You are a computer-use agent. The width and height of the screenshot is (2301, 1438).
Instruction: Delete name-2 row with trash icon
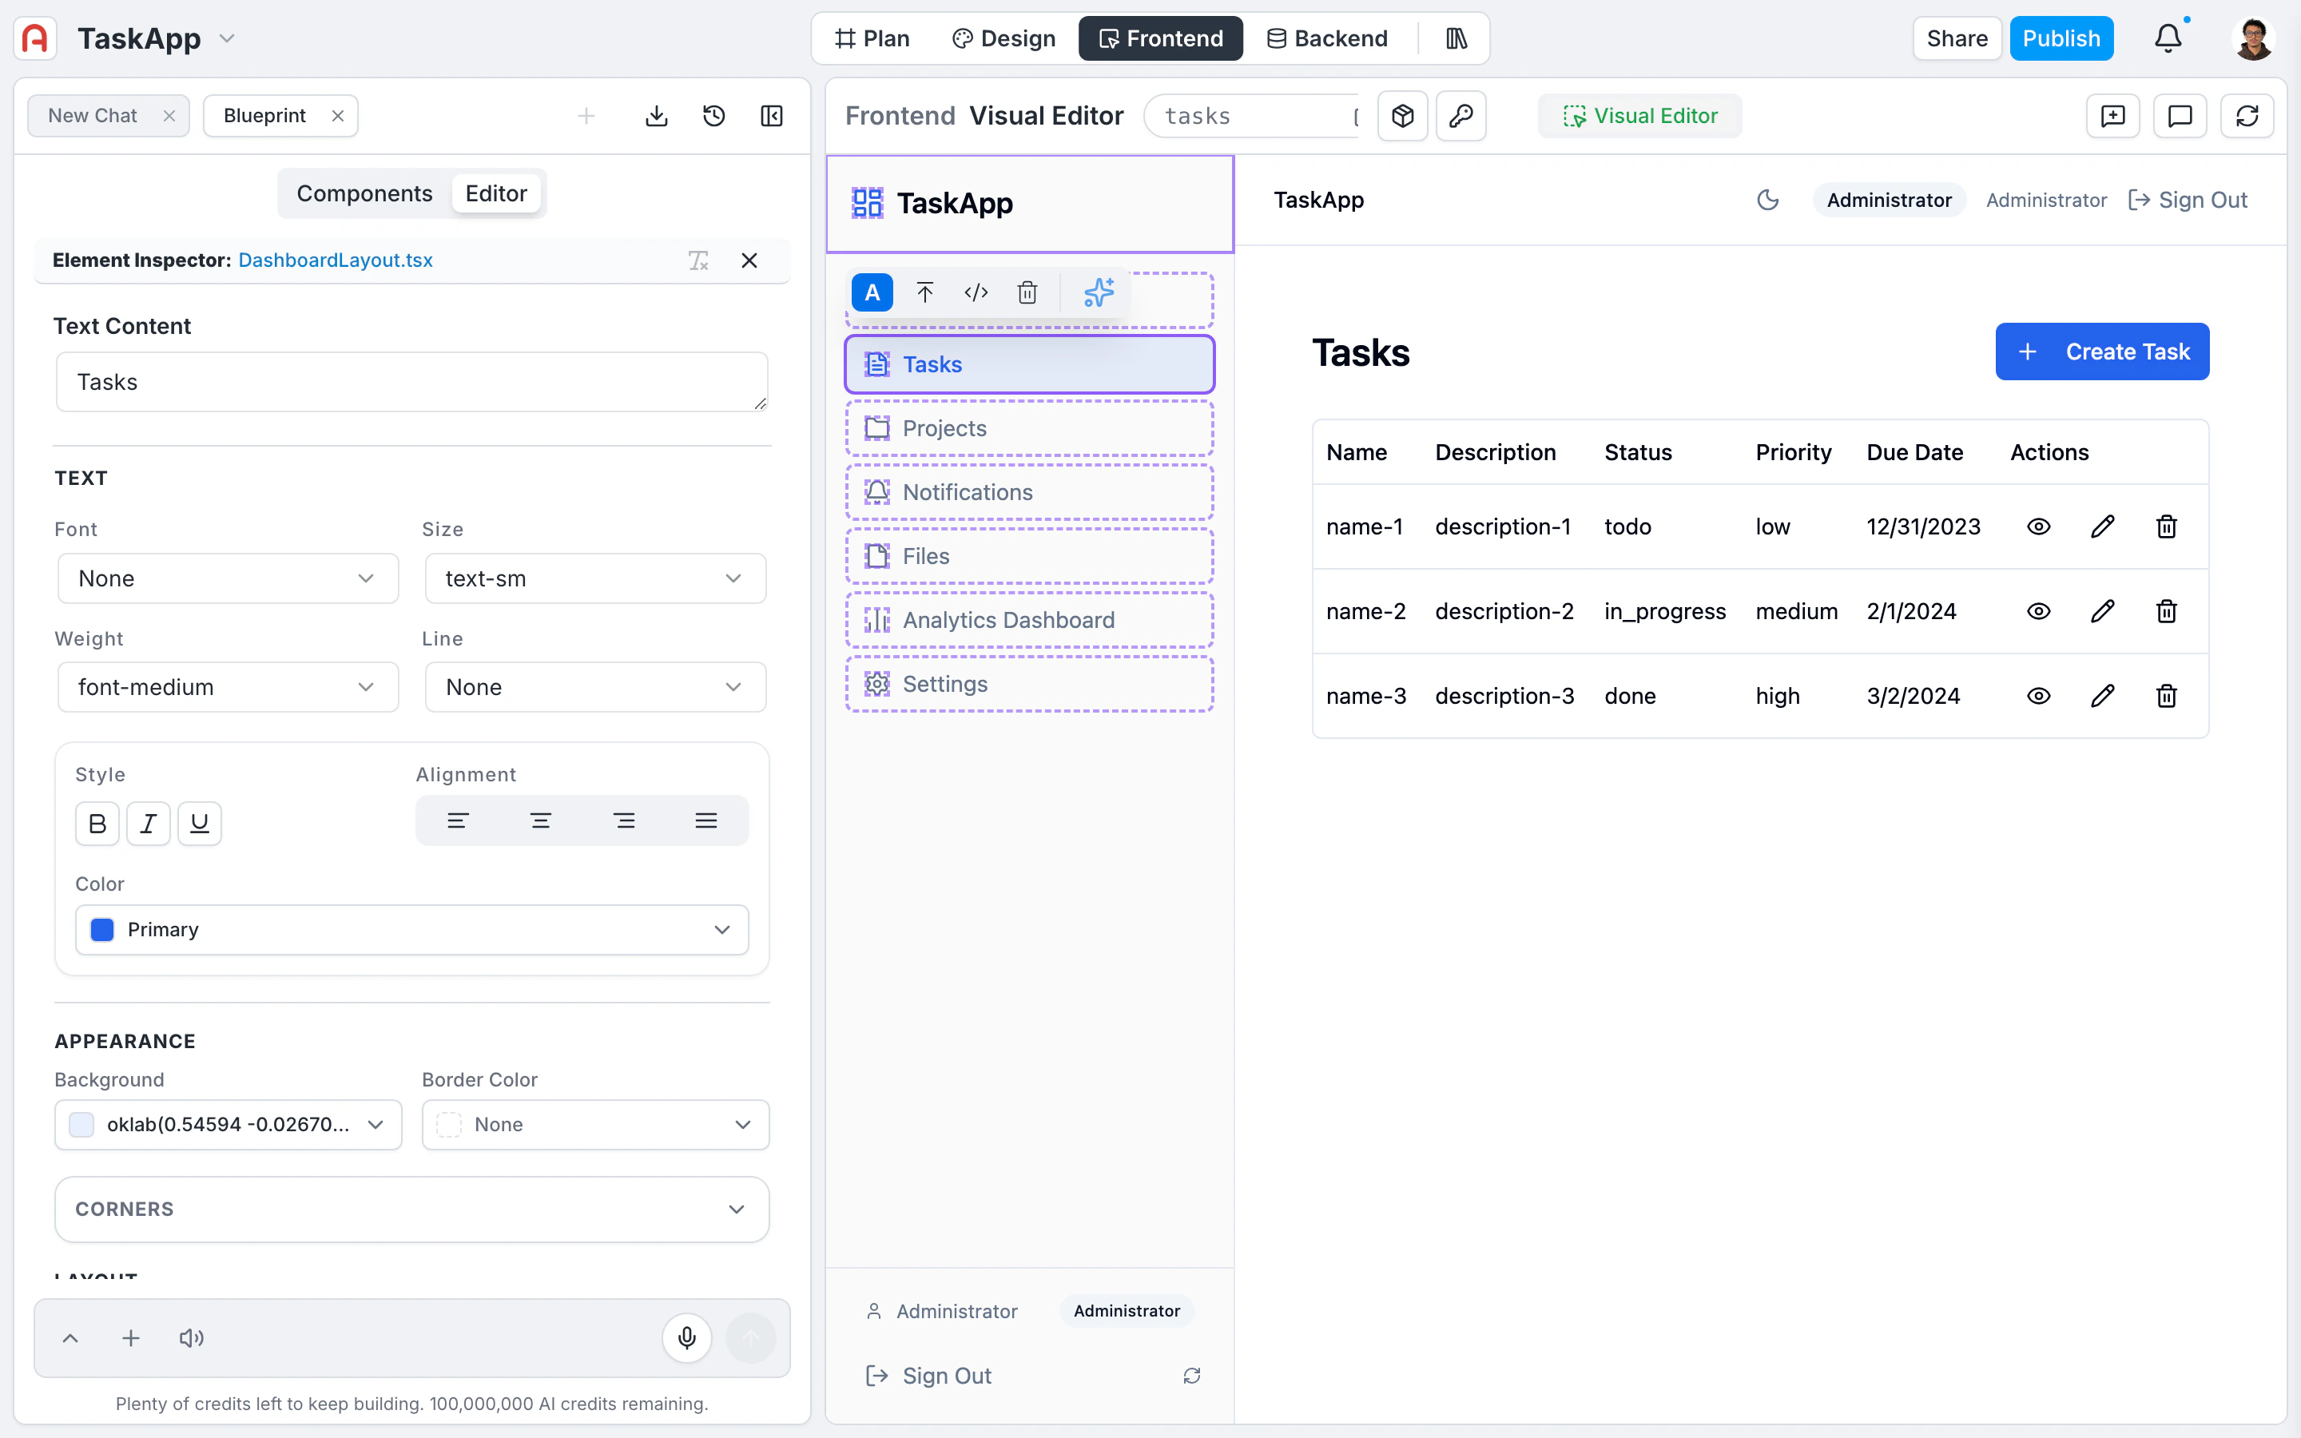tap(2166, 611)
